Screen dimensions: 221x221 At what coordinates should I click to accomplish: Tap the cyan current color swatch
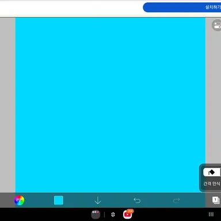point(59,200)
